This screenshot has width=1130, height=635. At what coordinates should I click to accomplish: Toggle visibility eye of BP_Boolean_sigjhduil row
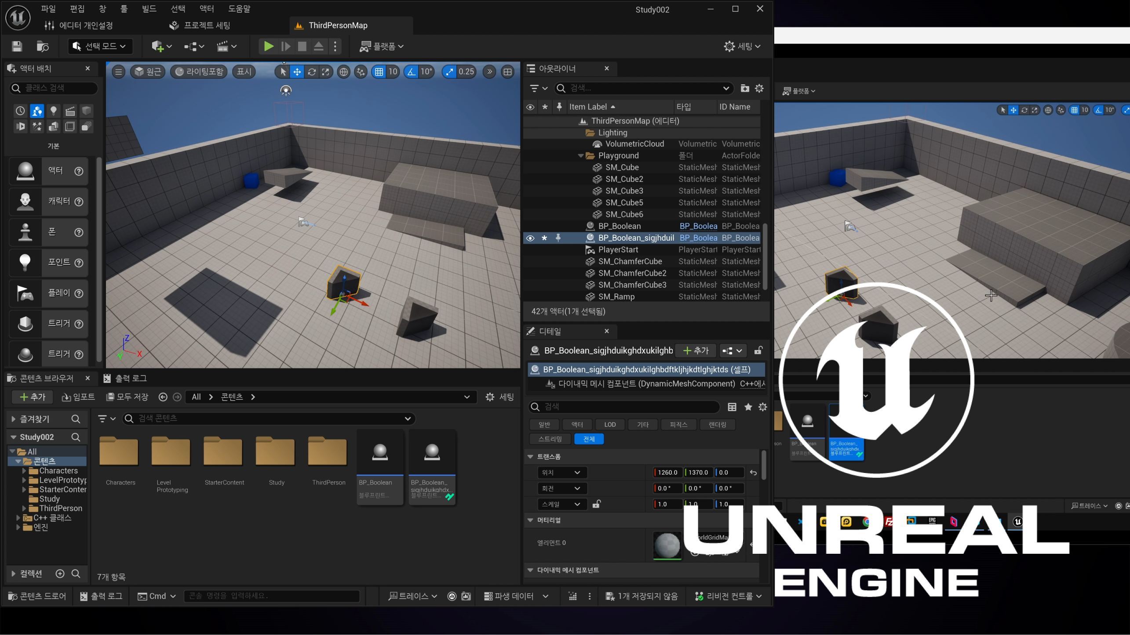(x=530, y=238)
